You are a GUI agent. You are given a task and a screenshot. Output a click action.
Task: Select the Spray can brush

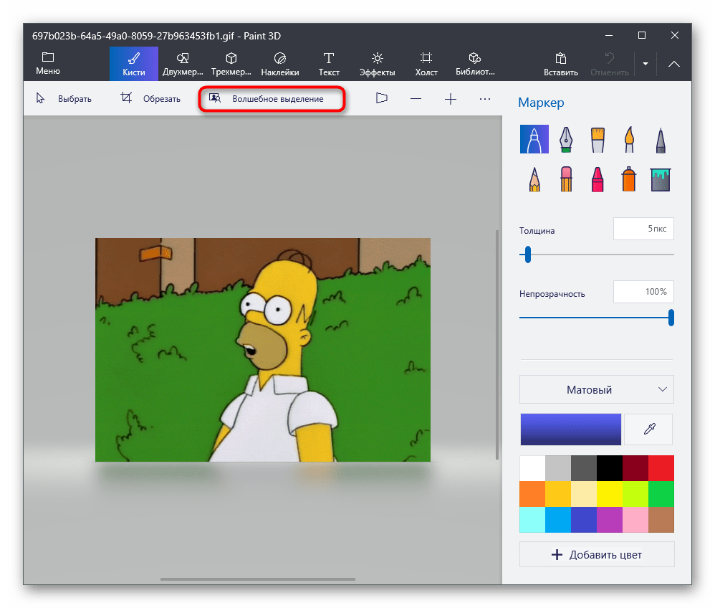click(x=628, y=179)
